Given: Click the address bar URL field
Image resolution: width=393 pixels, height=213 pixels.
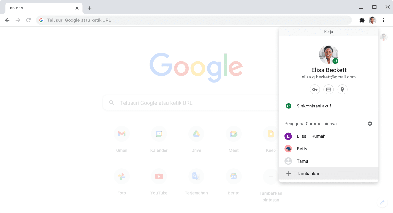Looking at the screenshot, I should point(196,20).
